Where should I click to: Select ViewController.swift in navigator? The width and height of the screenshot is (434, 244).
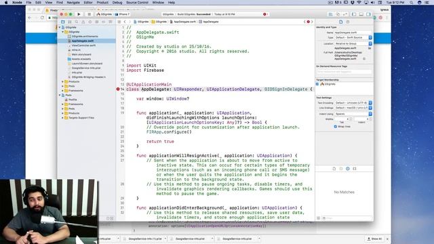[x=83, y=45]
